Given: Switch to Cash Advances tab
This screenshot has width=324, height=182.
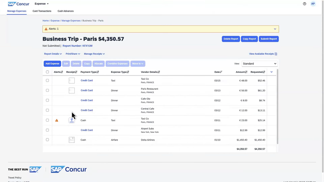Looking at the screenshot, I should click(x=66, y=11).
